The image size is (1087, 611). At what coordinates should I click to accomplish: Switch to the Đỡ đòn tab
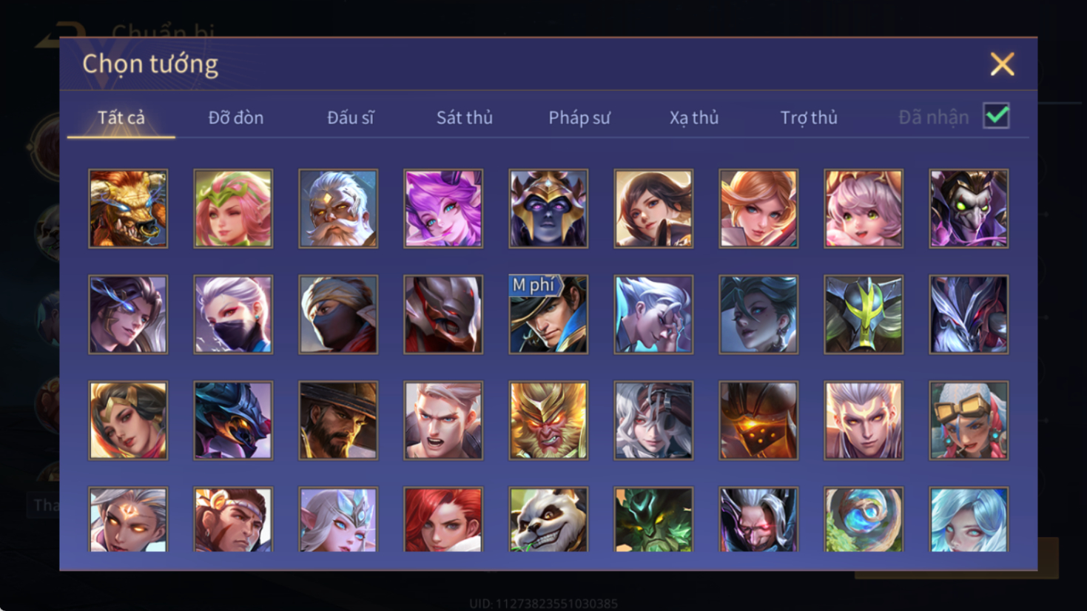coord(235,118)
